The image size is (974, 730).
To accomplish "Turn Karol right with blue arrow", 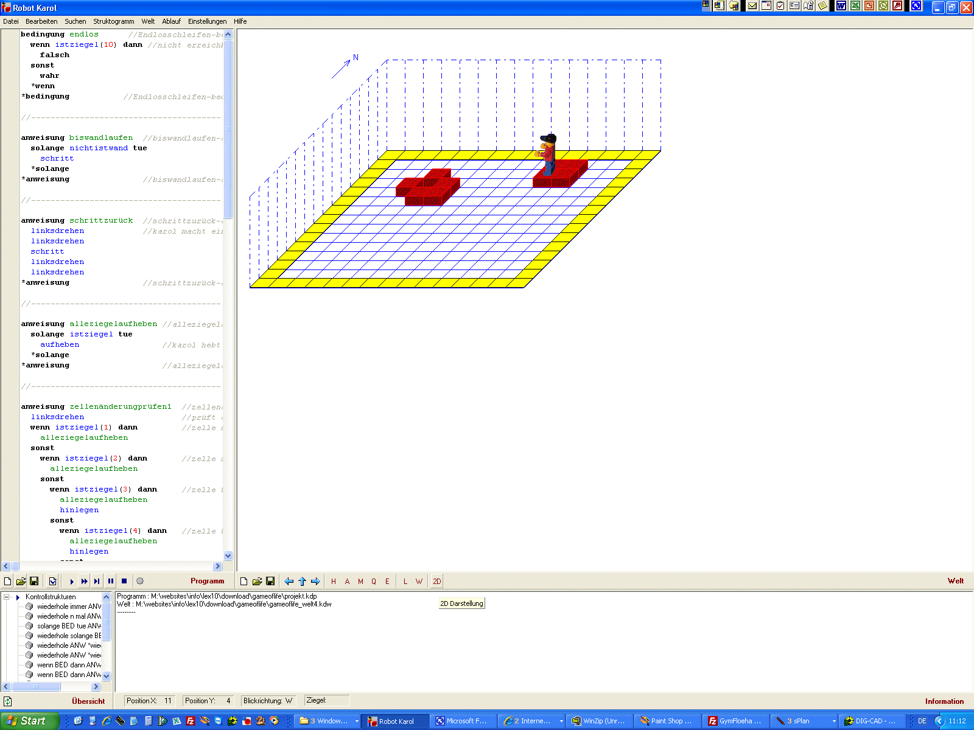I will 315,581.
